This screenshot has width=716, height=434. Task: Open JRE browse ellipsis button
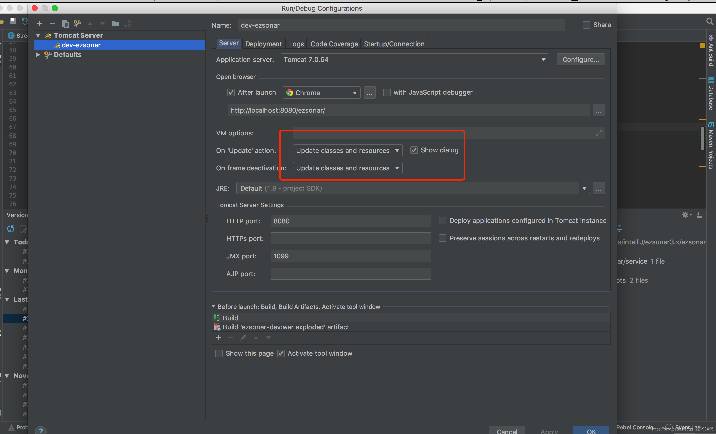pos(599,188)
